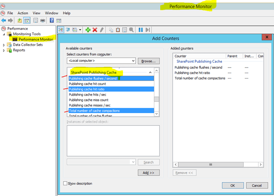Viewport: 274px width, 196px height.
Task: Click the Update Data step icon
Action: pos(148,29)
